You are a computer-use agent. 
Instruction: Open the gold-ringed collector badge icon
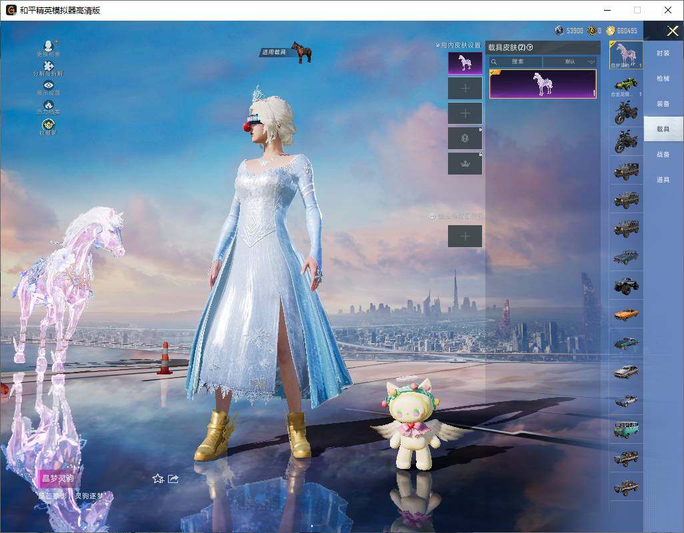click(x=49, y=124)
